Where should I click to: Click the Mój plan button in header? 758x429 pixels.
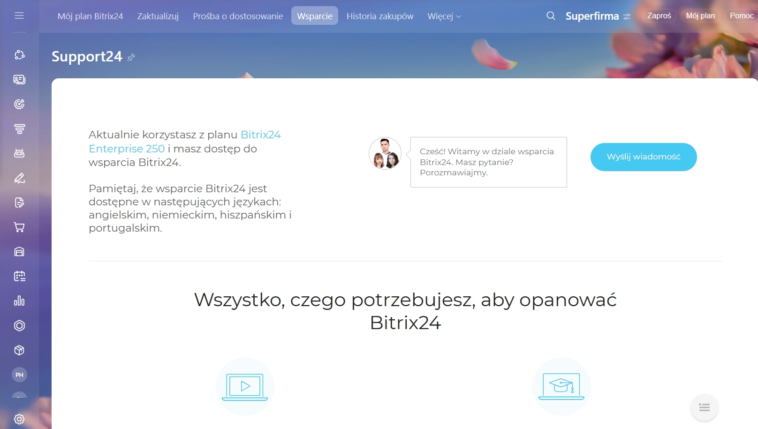tap(700, 15)
